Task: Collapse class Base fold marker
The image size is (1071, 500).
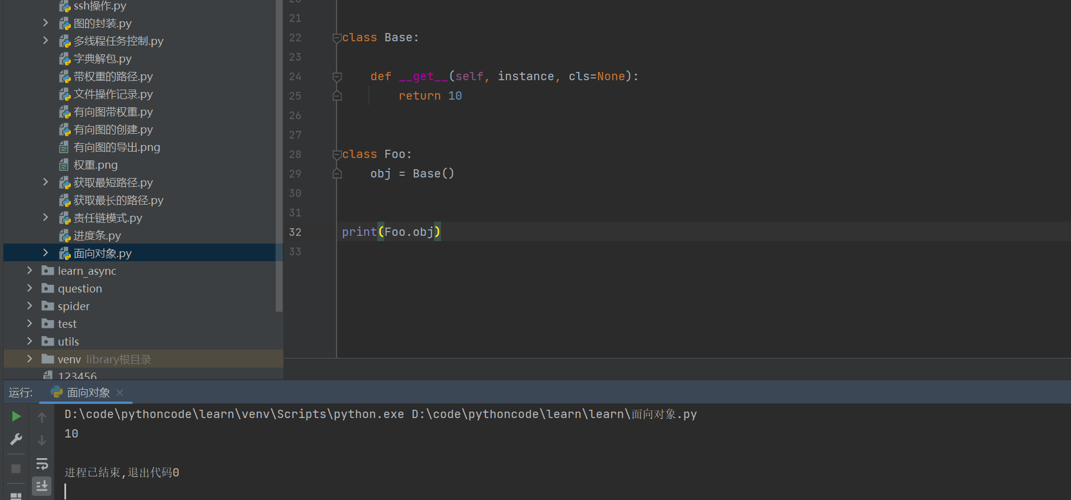Action: pyautogui.click(x=337, y=38)
